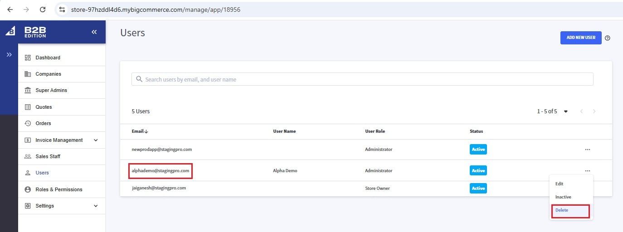Viewport: 623px width, 232px height.
Task: Reload the page with the refresh icon
Action: [x=43, y=9]
